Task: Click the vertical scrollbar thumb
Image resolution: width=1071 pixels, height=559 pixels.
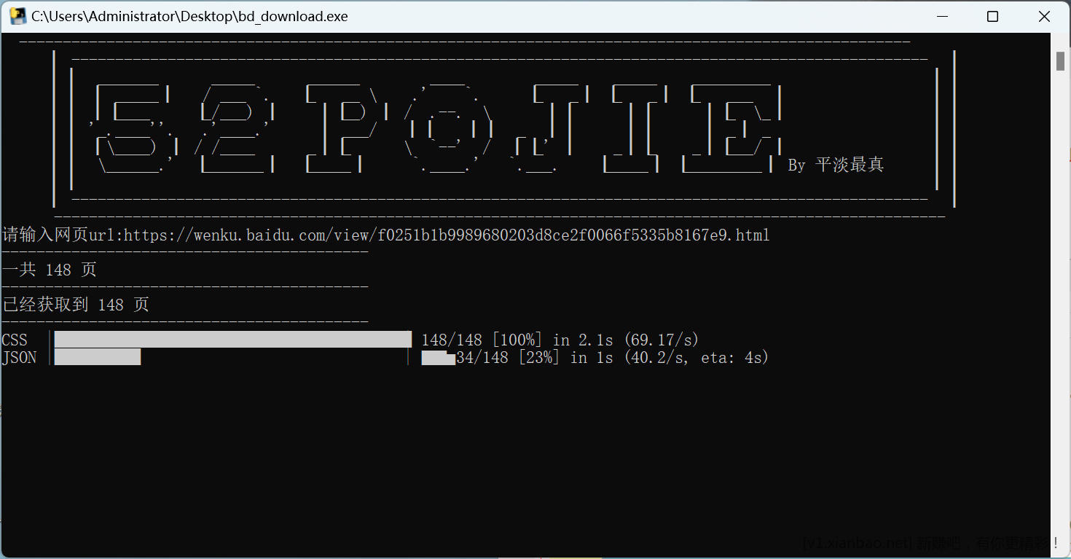Action: [1060, 61]
